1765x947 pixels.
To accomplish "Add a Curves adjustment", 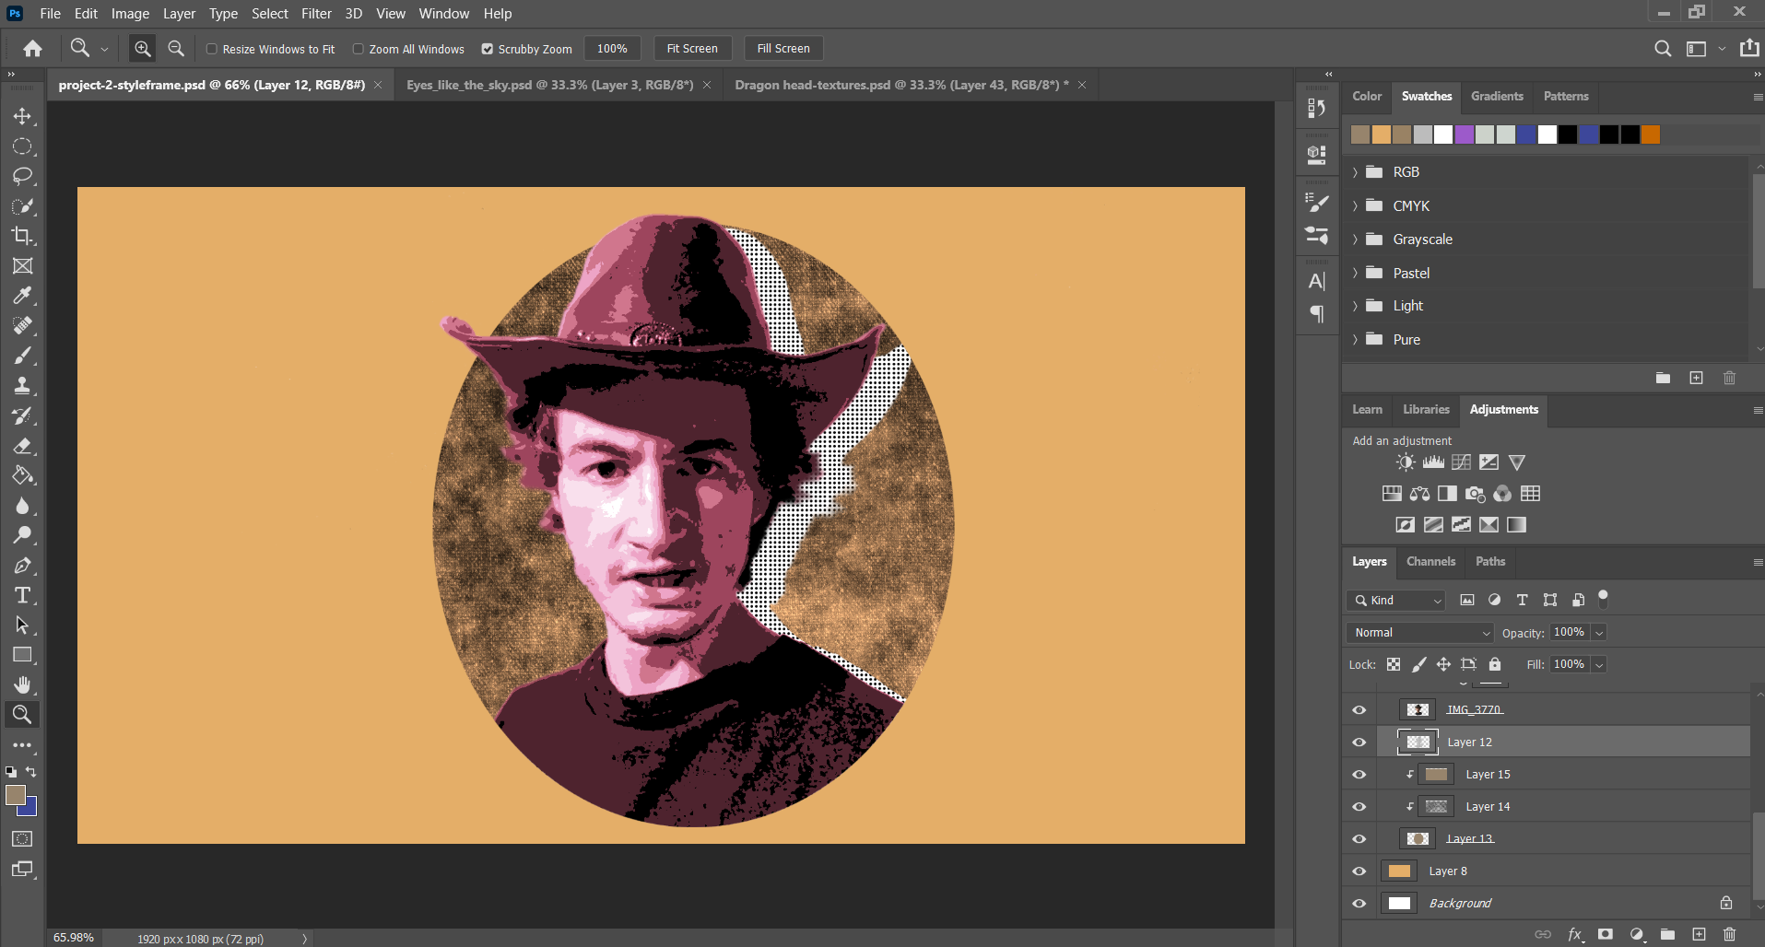I will (x=1461, y=462).
